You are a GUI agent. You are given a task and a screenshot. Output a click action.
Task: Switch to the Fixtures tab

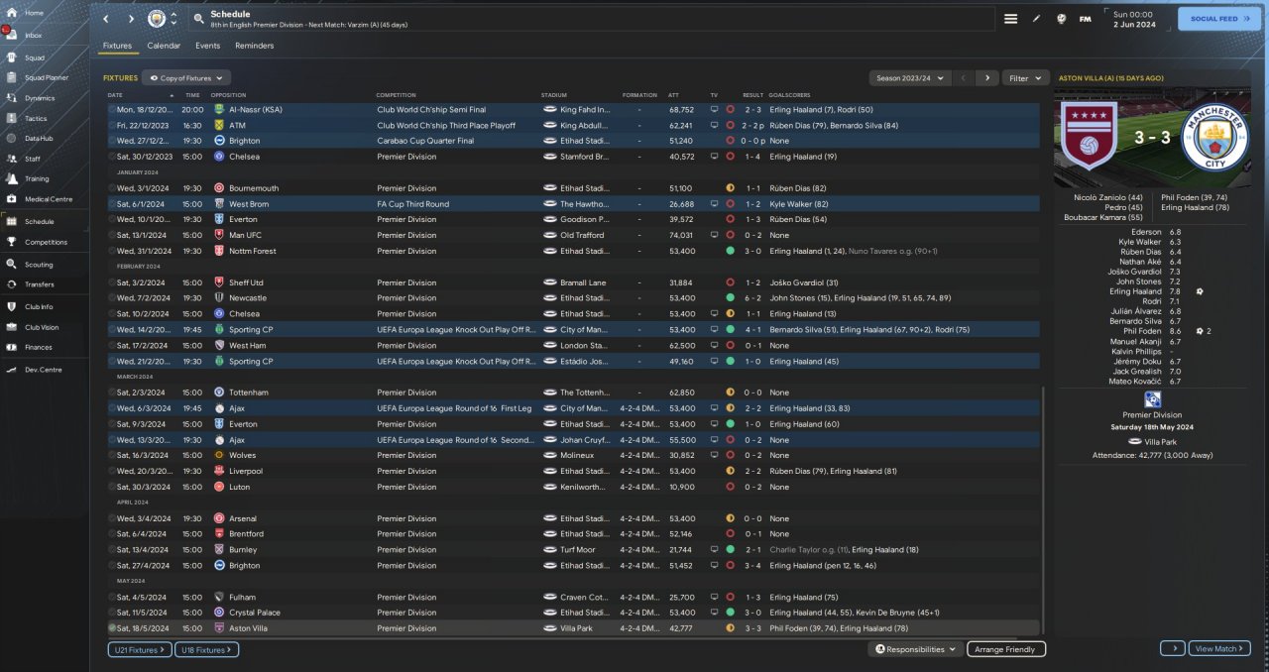117,46
